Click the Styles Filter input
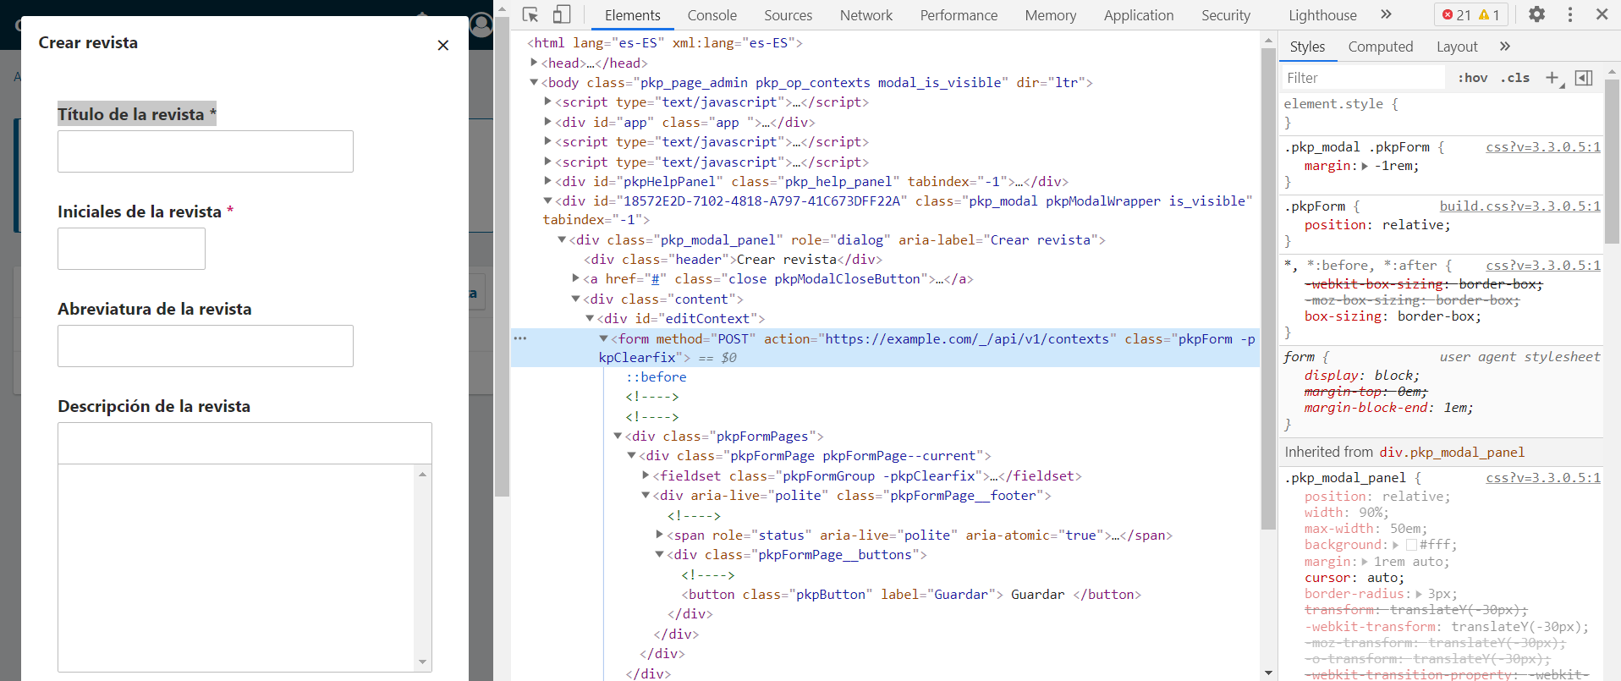The image size is (1621, 681). pyautogui.click(x=1364, y=78)
